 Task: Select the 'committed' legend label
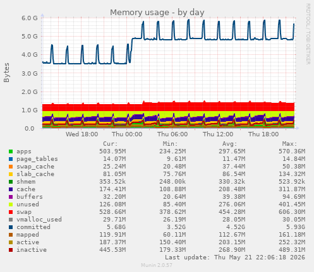coord(33,227)
